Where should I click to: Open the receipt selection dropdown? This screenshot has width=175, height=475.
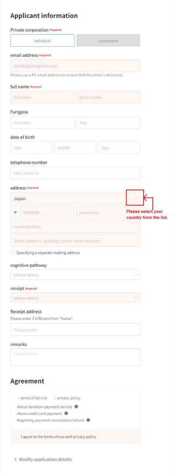click(75, 298)
